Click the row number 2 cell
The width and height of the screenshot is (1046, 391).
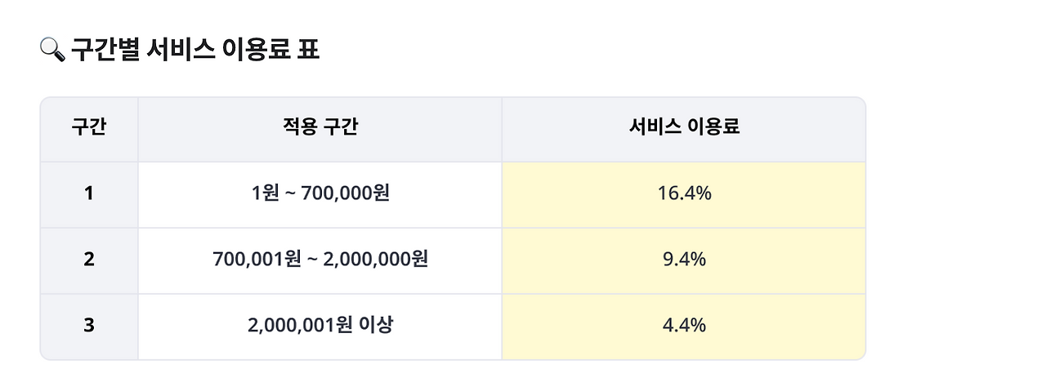click(89, 260)
